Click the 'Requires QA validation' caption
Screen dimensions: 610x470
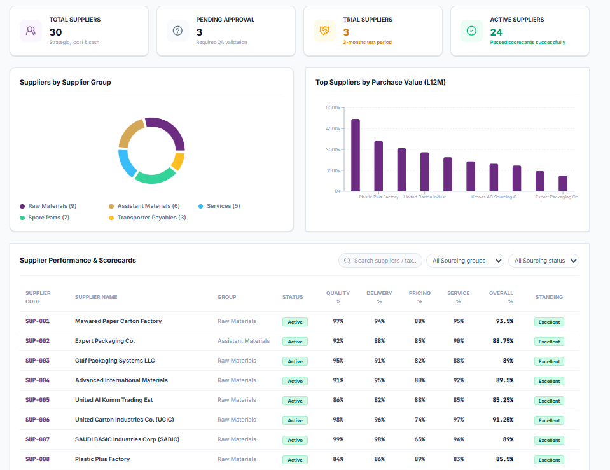click(221, 43)
